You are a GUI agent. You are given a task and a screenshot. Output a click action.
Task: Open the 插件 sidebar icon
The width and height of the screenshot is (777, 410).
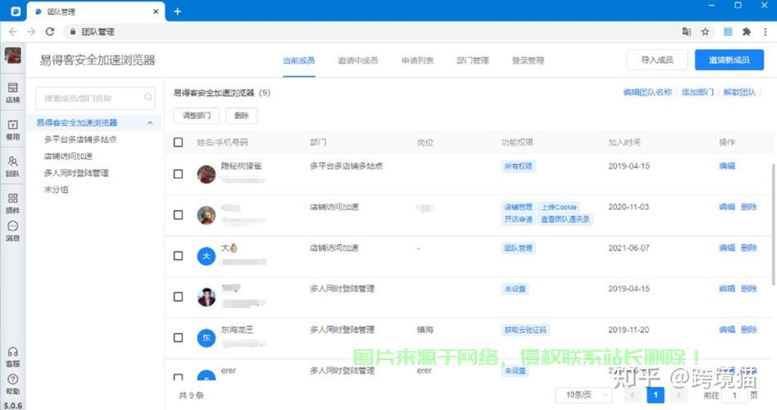13,203
